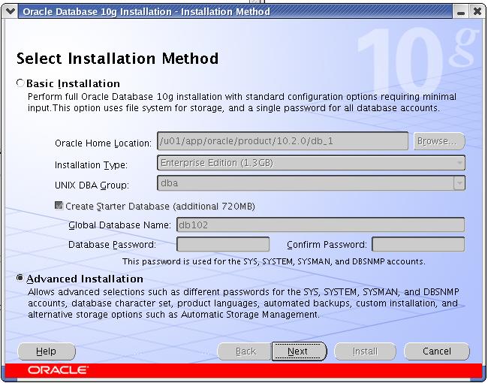Expand the UNIX DBA Group combo box
Viewport: 488px width, 383px height.
point(459,183)
